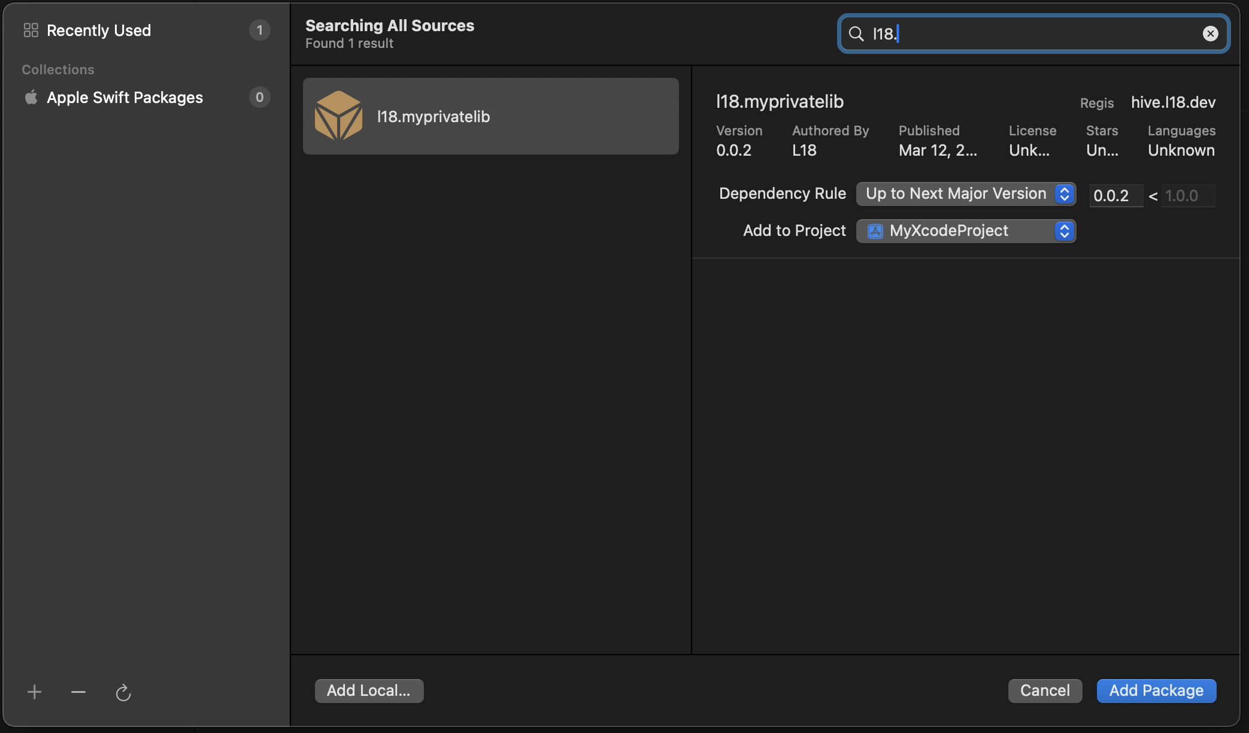Select the l18.myprivatelib search result

[490, 116]
